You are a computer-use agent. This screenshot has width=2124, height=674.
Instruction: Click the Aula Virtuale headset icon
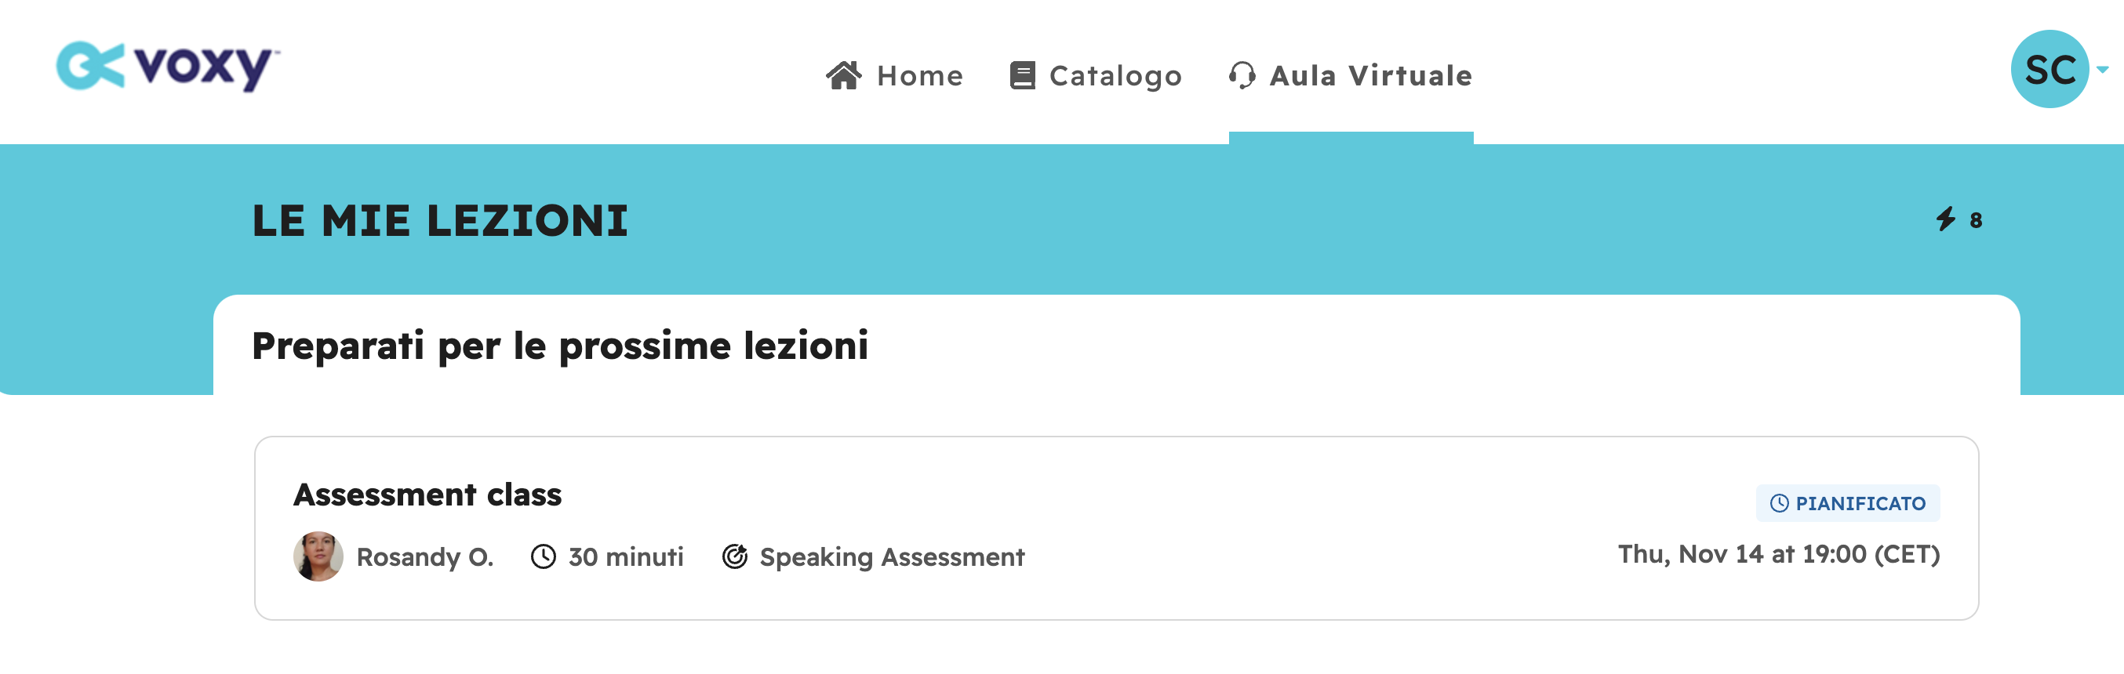point(1242,75)
